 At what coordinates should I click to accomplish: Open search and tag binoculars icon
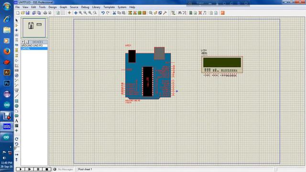pyautogui.click(x=180, y=13)
